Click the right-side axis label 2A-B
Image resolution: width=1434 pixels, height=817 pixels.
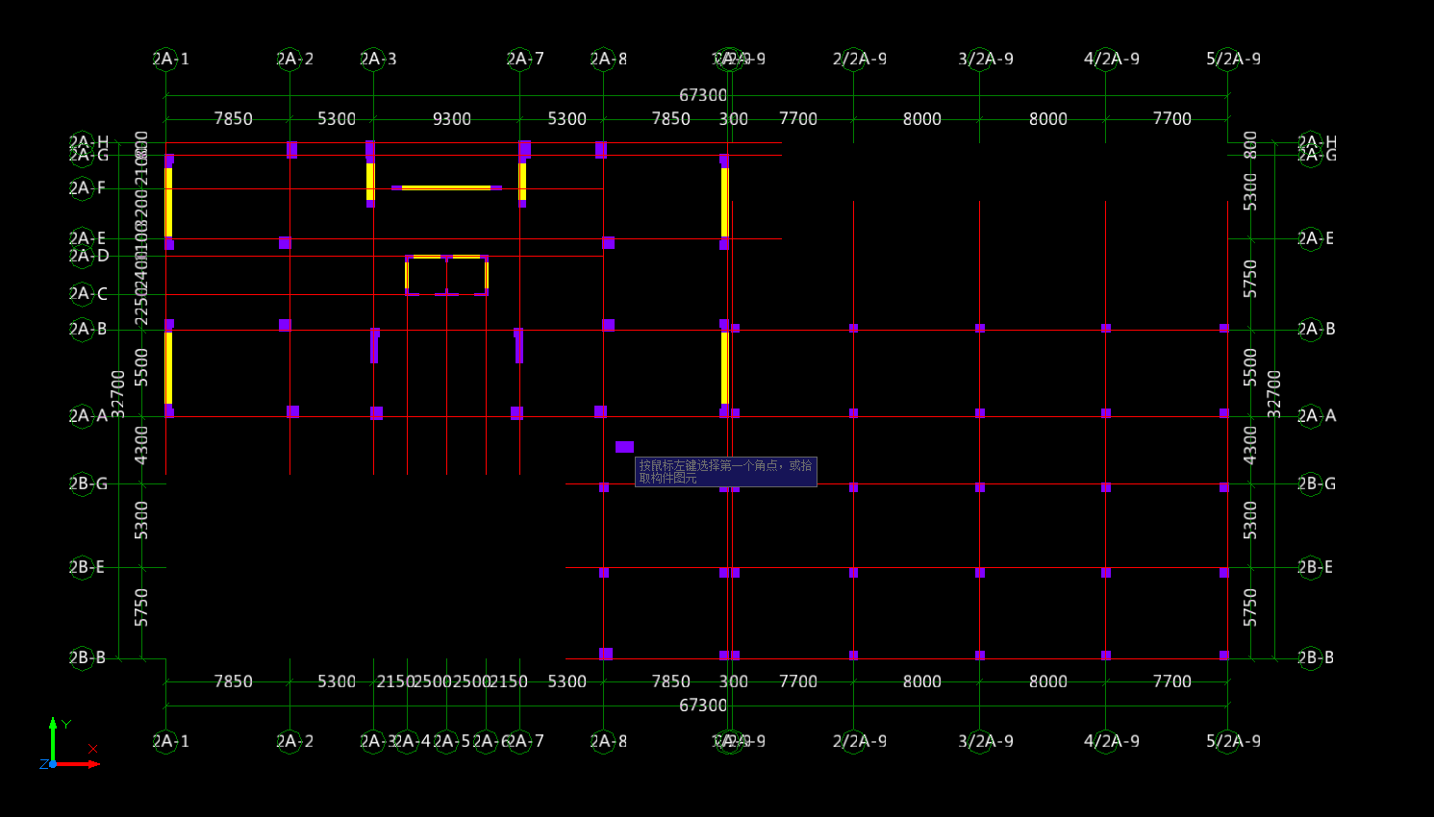click(x=1316, y=329)
